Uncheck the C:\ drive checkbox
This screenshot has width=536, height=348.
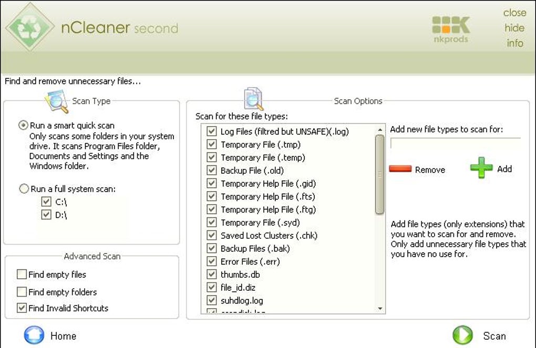pyautogui.click(x=46, y=202)
